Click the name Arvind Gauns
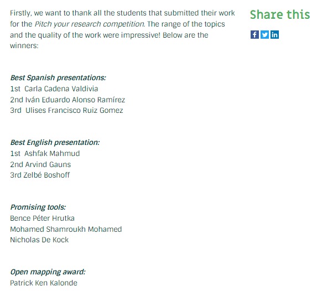Image resolution: width=317 pixels, height=291 pixels. tap(48, 164)
